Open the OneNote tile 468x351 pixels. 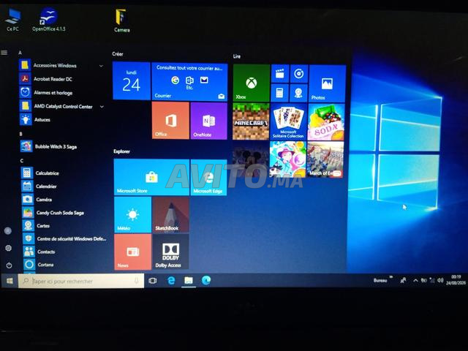[x=208, y=121]
